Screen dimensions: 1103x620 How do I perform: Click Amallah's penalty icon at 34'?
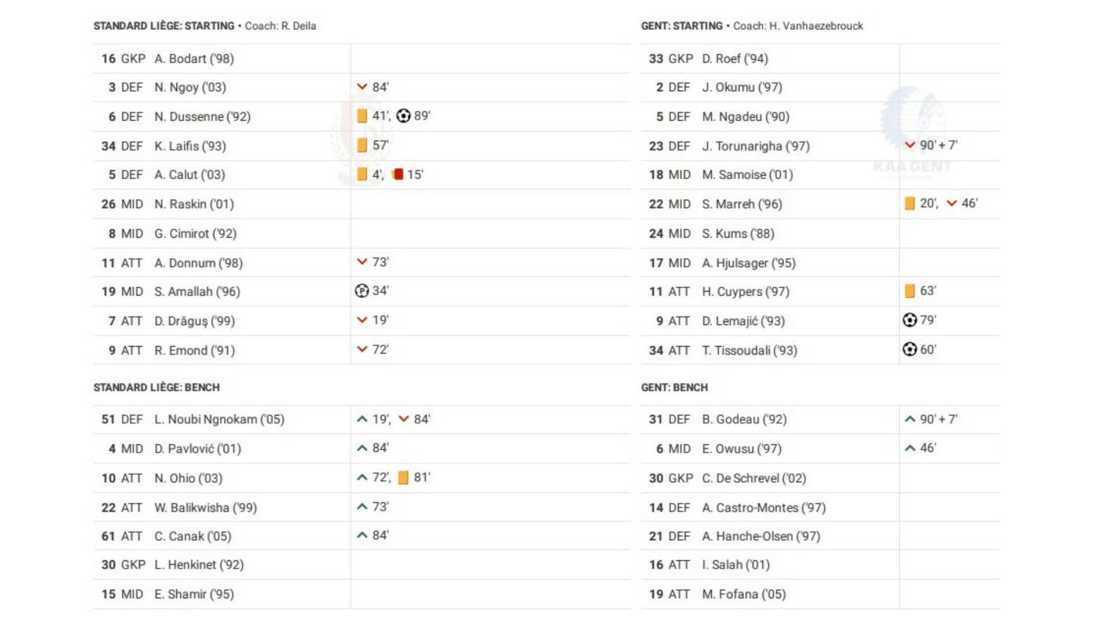(x=361, y=291)
